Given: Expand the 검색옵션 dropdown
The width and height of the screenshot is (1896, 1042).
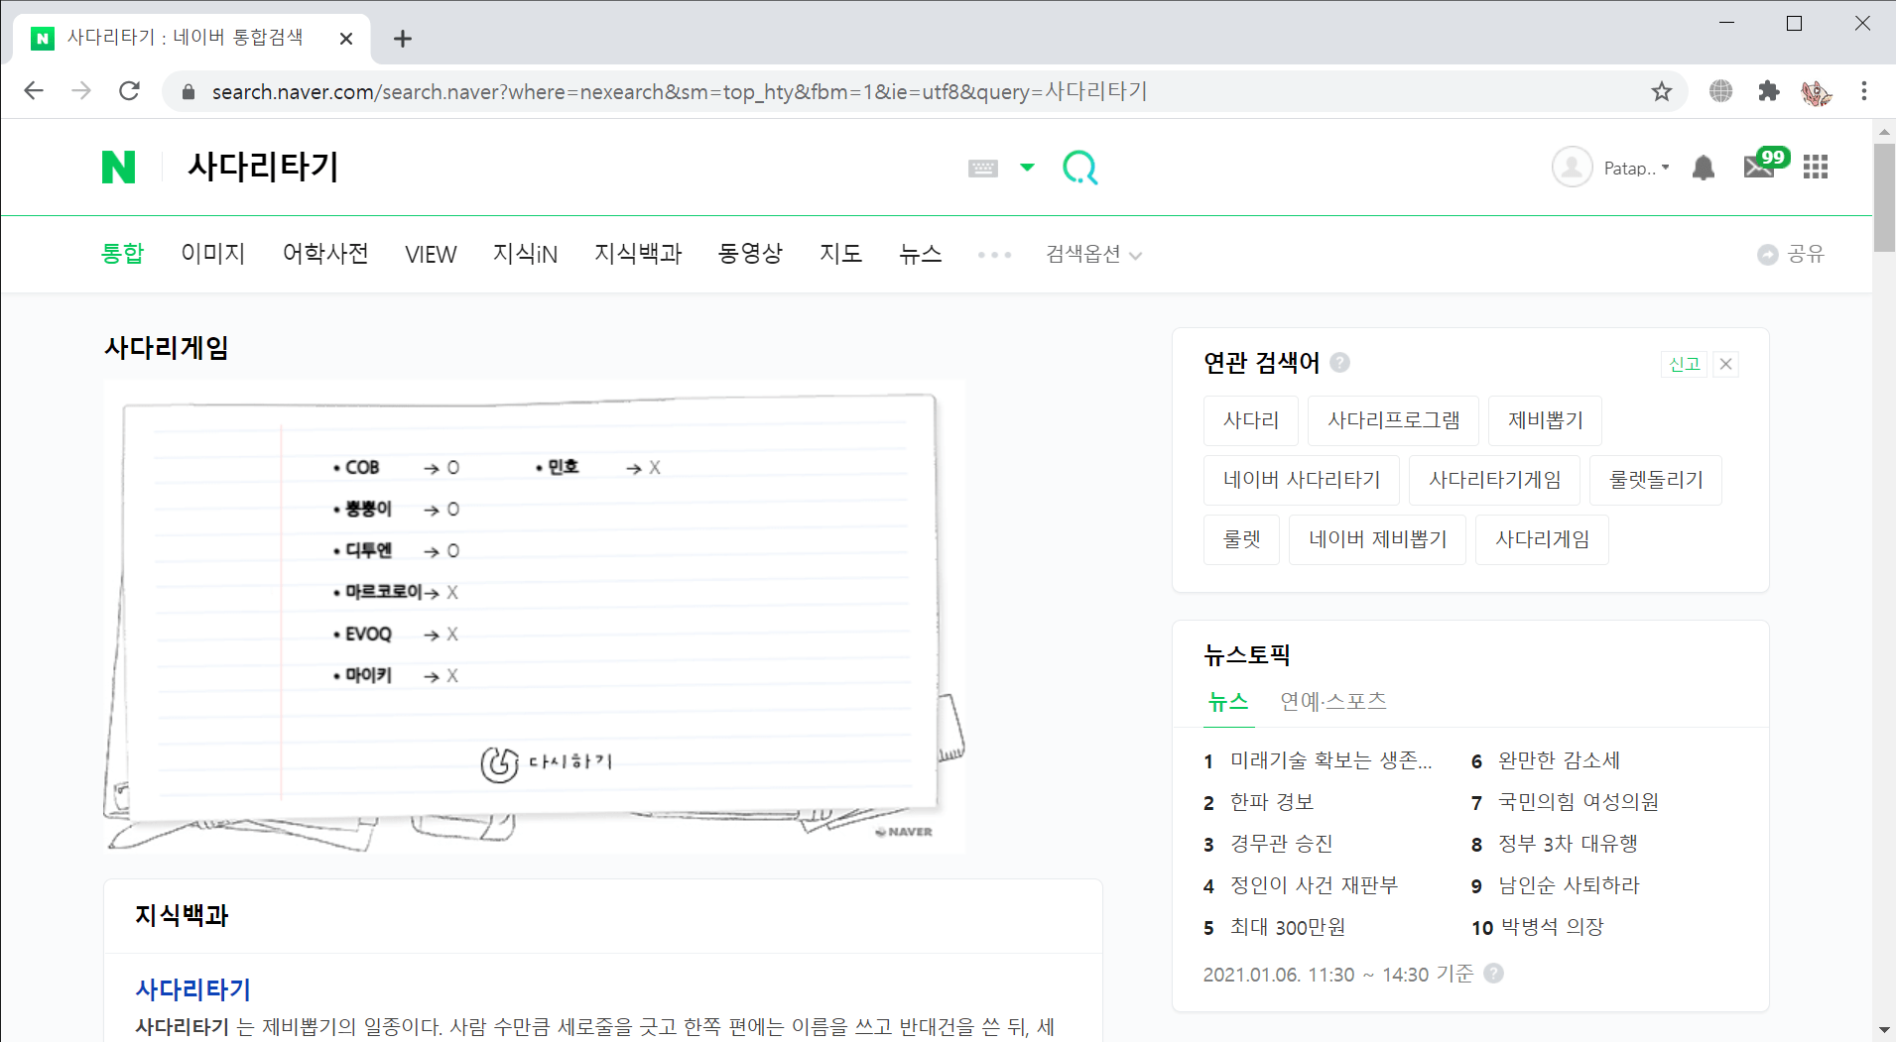Looking at the screenshot, I should tap(1093, 255).
